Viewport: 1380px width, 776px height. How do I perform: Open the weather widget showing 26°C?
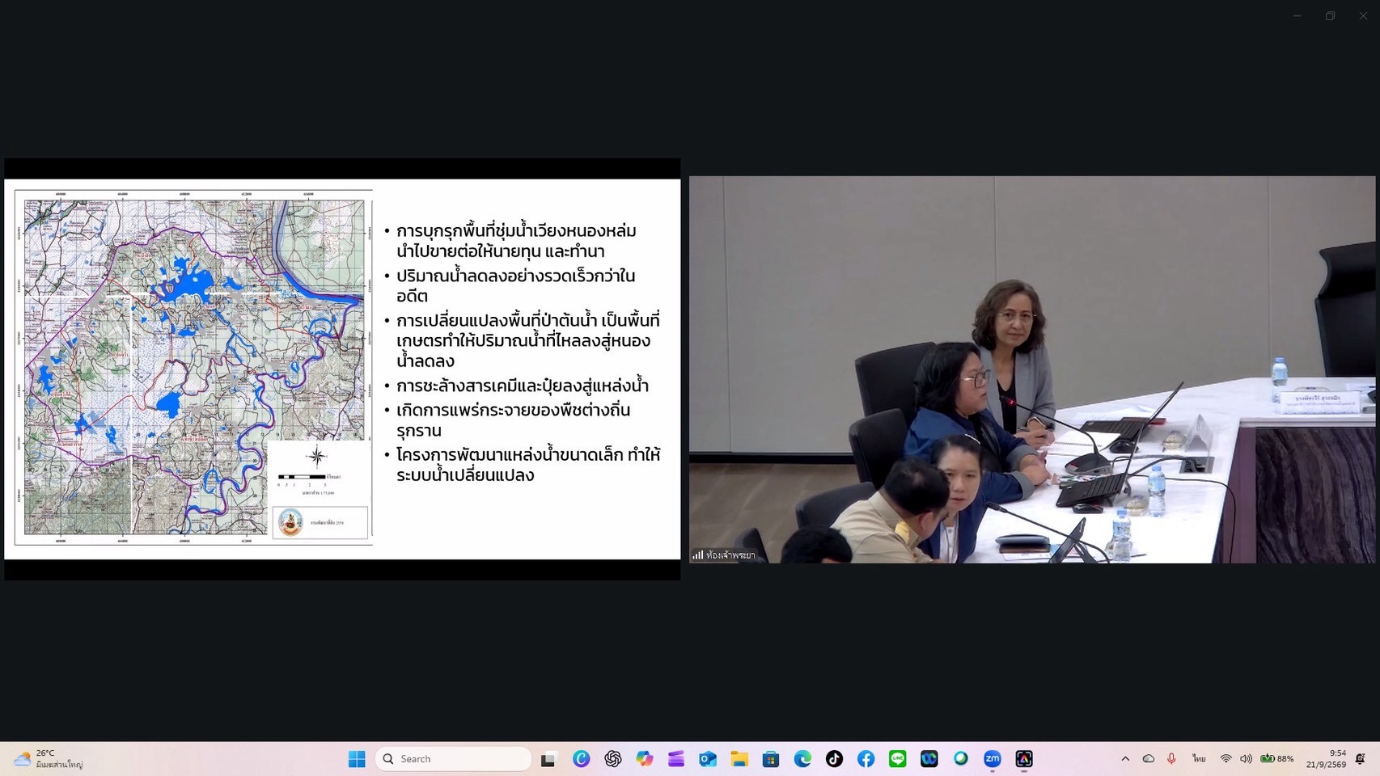(49, 759)
